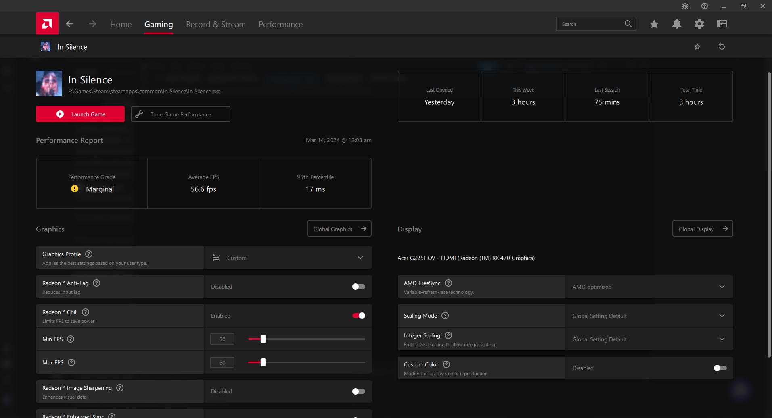
Task: Click the In Silence game thumbnail
Action: pos(49,83)
